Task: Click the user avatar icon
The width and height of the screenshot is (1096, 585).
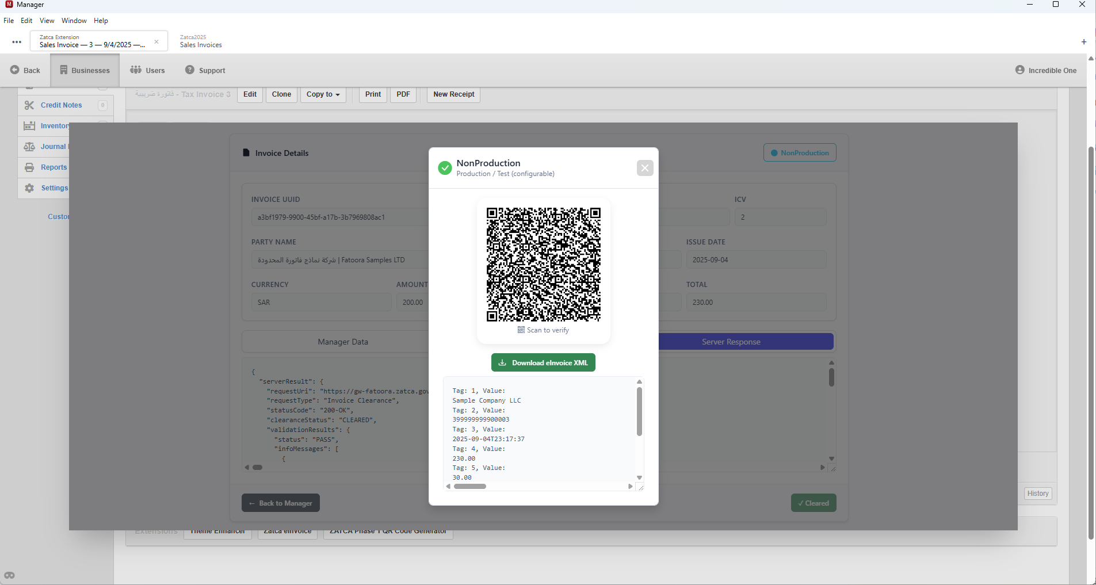Action: tap(1020, 70)
